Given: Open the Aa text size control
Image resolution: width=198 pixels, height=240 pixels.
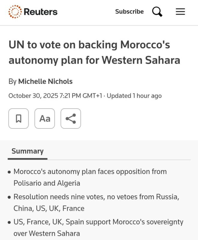Looking at the screenshot, I should pyautogui.click(x=45, y=118).
